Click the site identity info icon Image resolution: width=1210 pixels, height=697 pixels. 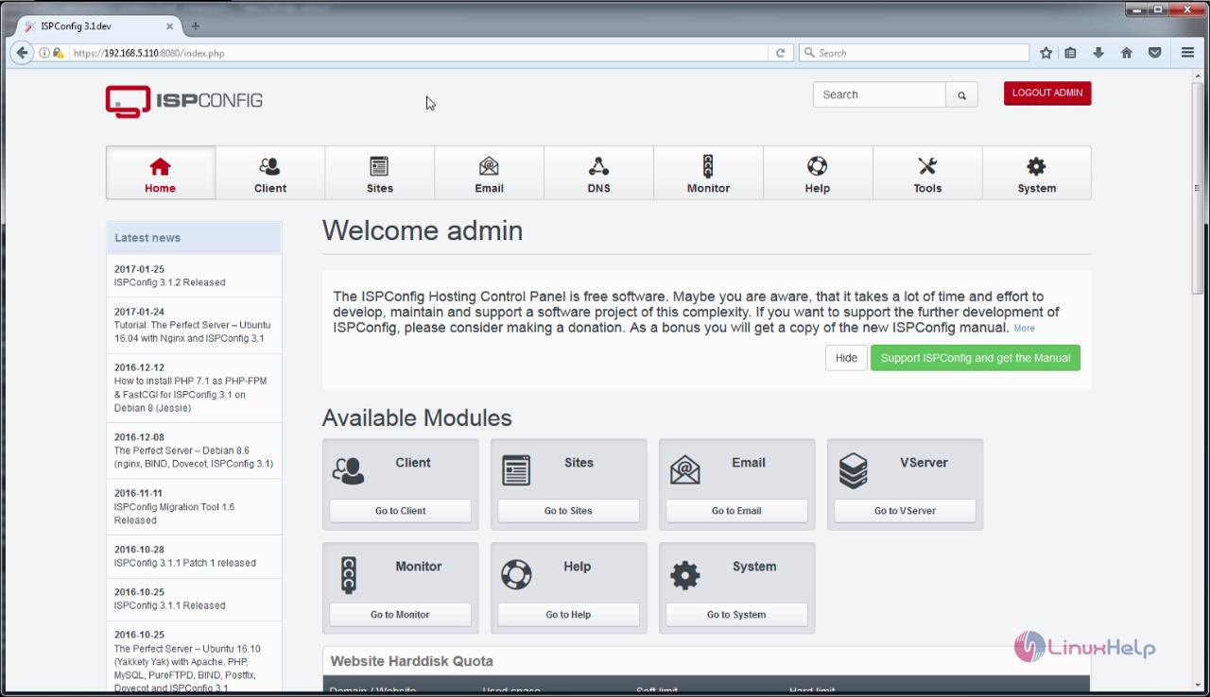click(x=44, y=53)
